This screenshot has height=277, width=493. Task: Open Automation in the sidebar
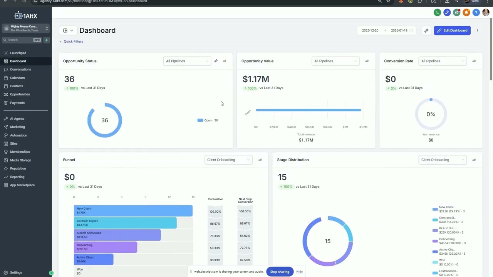(26, 135)
